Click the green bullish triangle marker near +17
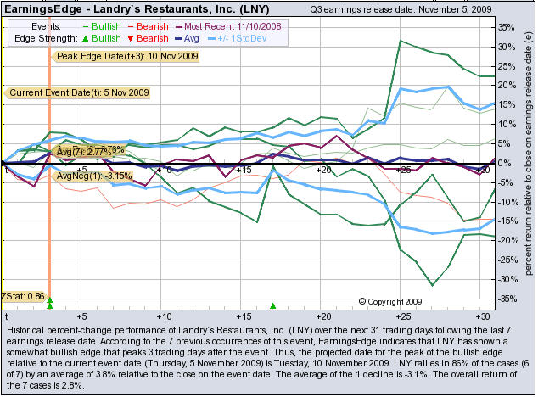This screenshot has height=397, width=538. click(273, 305)
